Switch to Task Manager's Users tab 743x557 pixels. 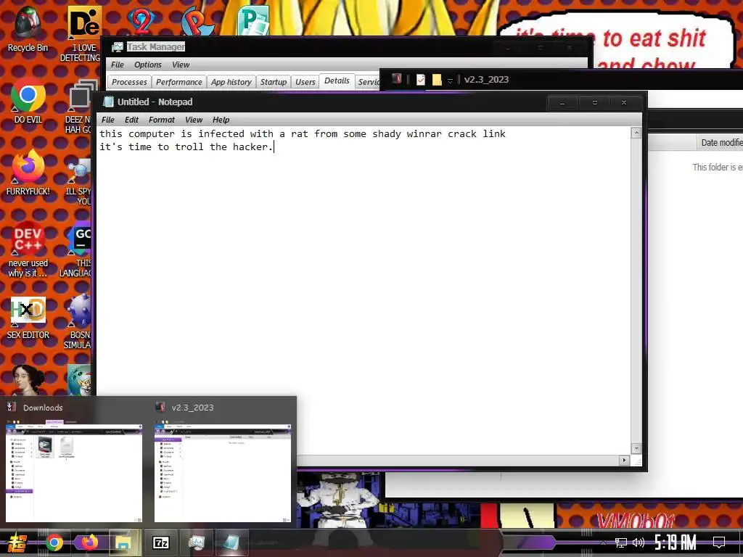(305, 82)
